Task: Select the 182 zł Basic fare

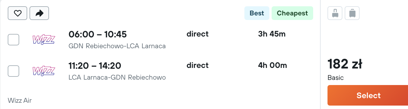Action: tap(368, 95)
